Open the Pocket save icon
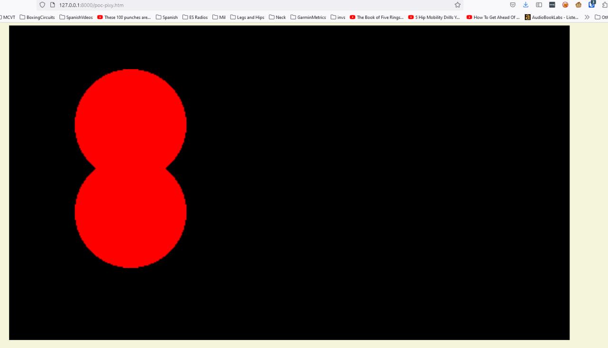The height and width of the screenshot is (348, 608). 513,5
